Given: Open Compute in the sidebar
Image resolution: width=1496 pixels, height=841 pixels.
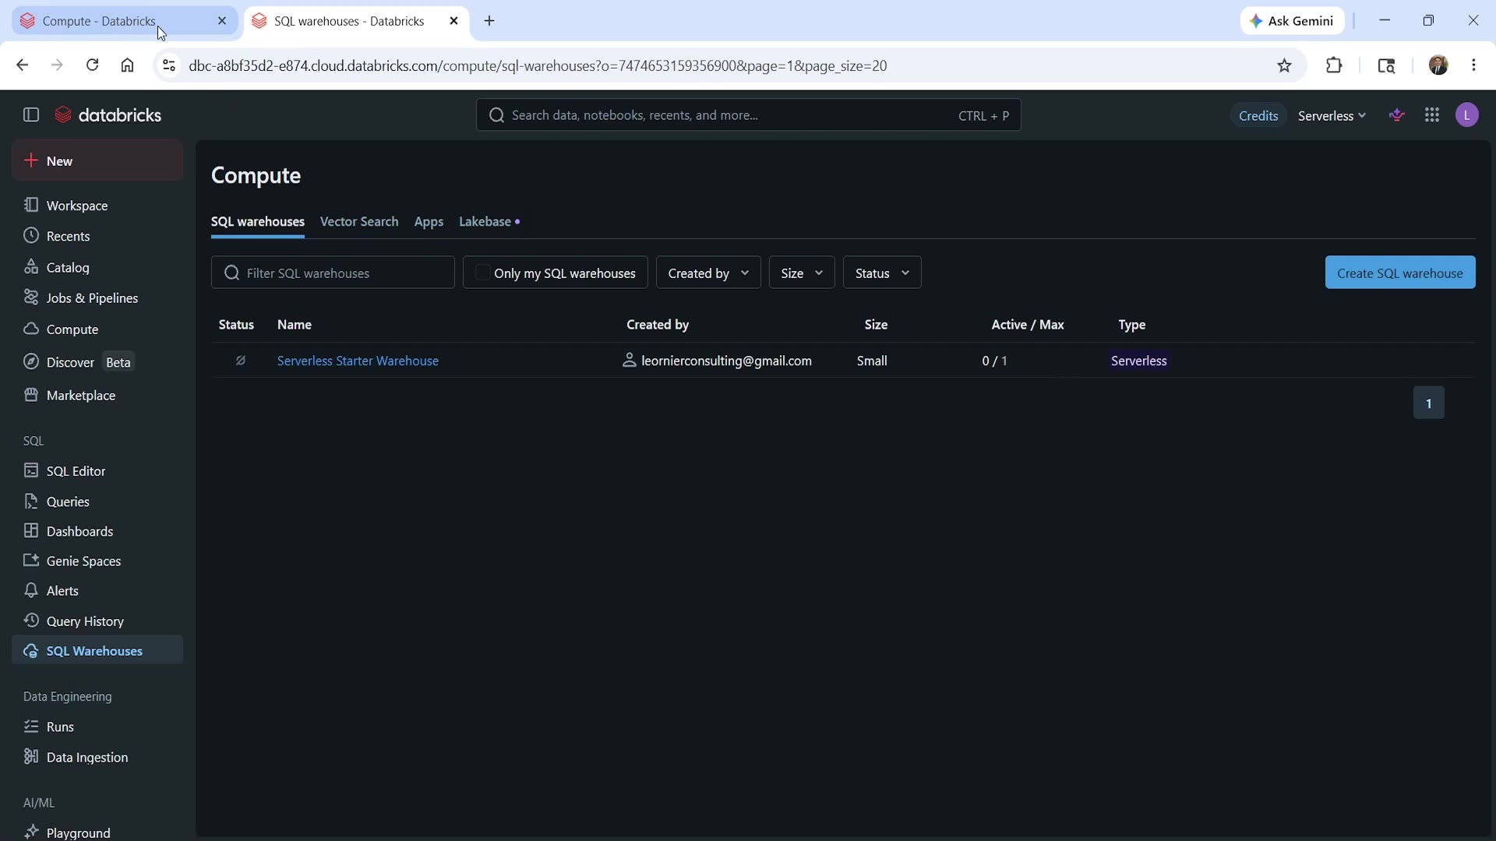Looking at the screenshot, I should click(x=97, y=329).
